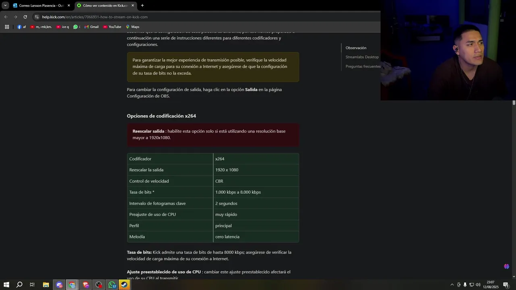Select the 'Tasa de bits *' table cell

(x=170, y=192)
